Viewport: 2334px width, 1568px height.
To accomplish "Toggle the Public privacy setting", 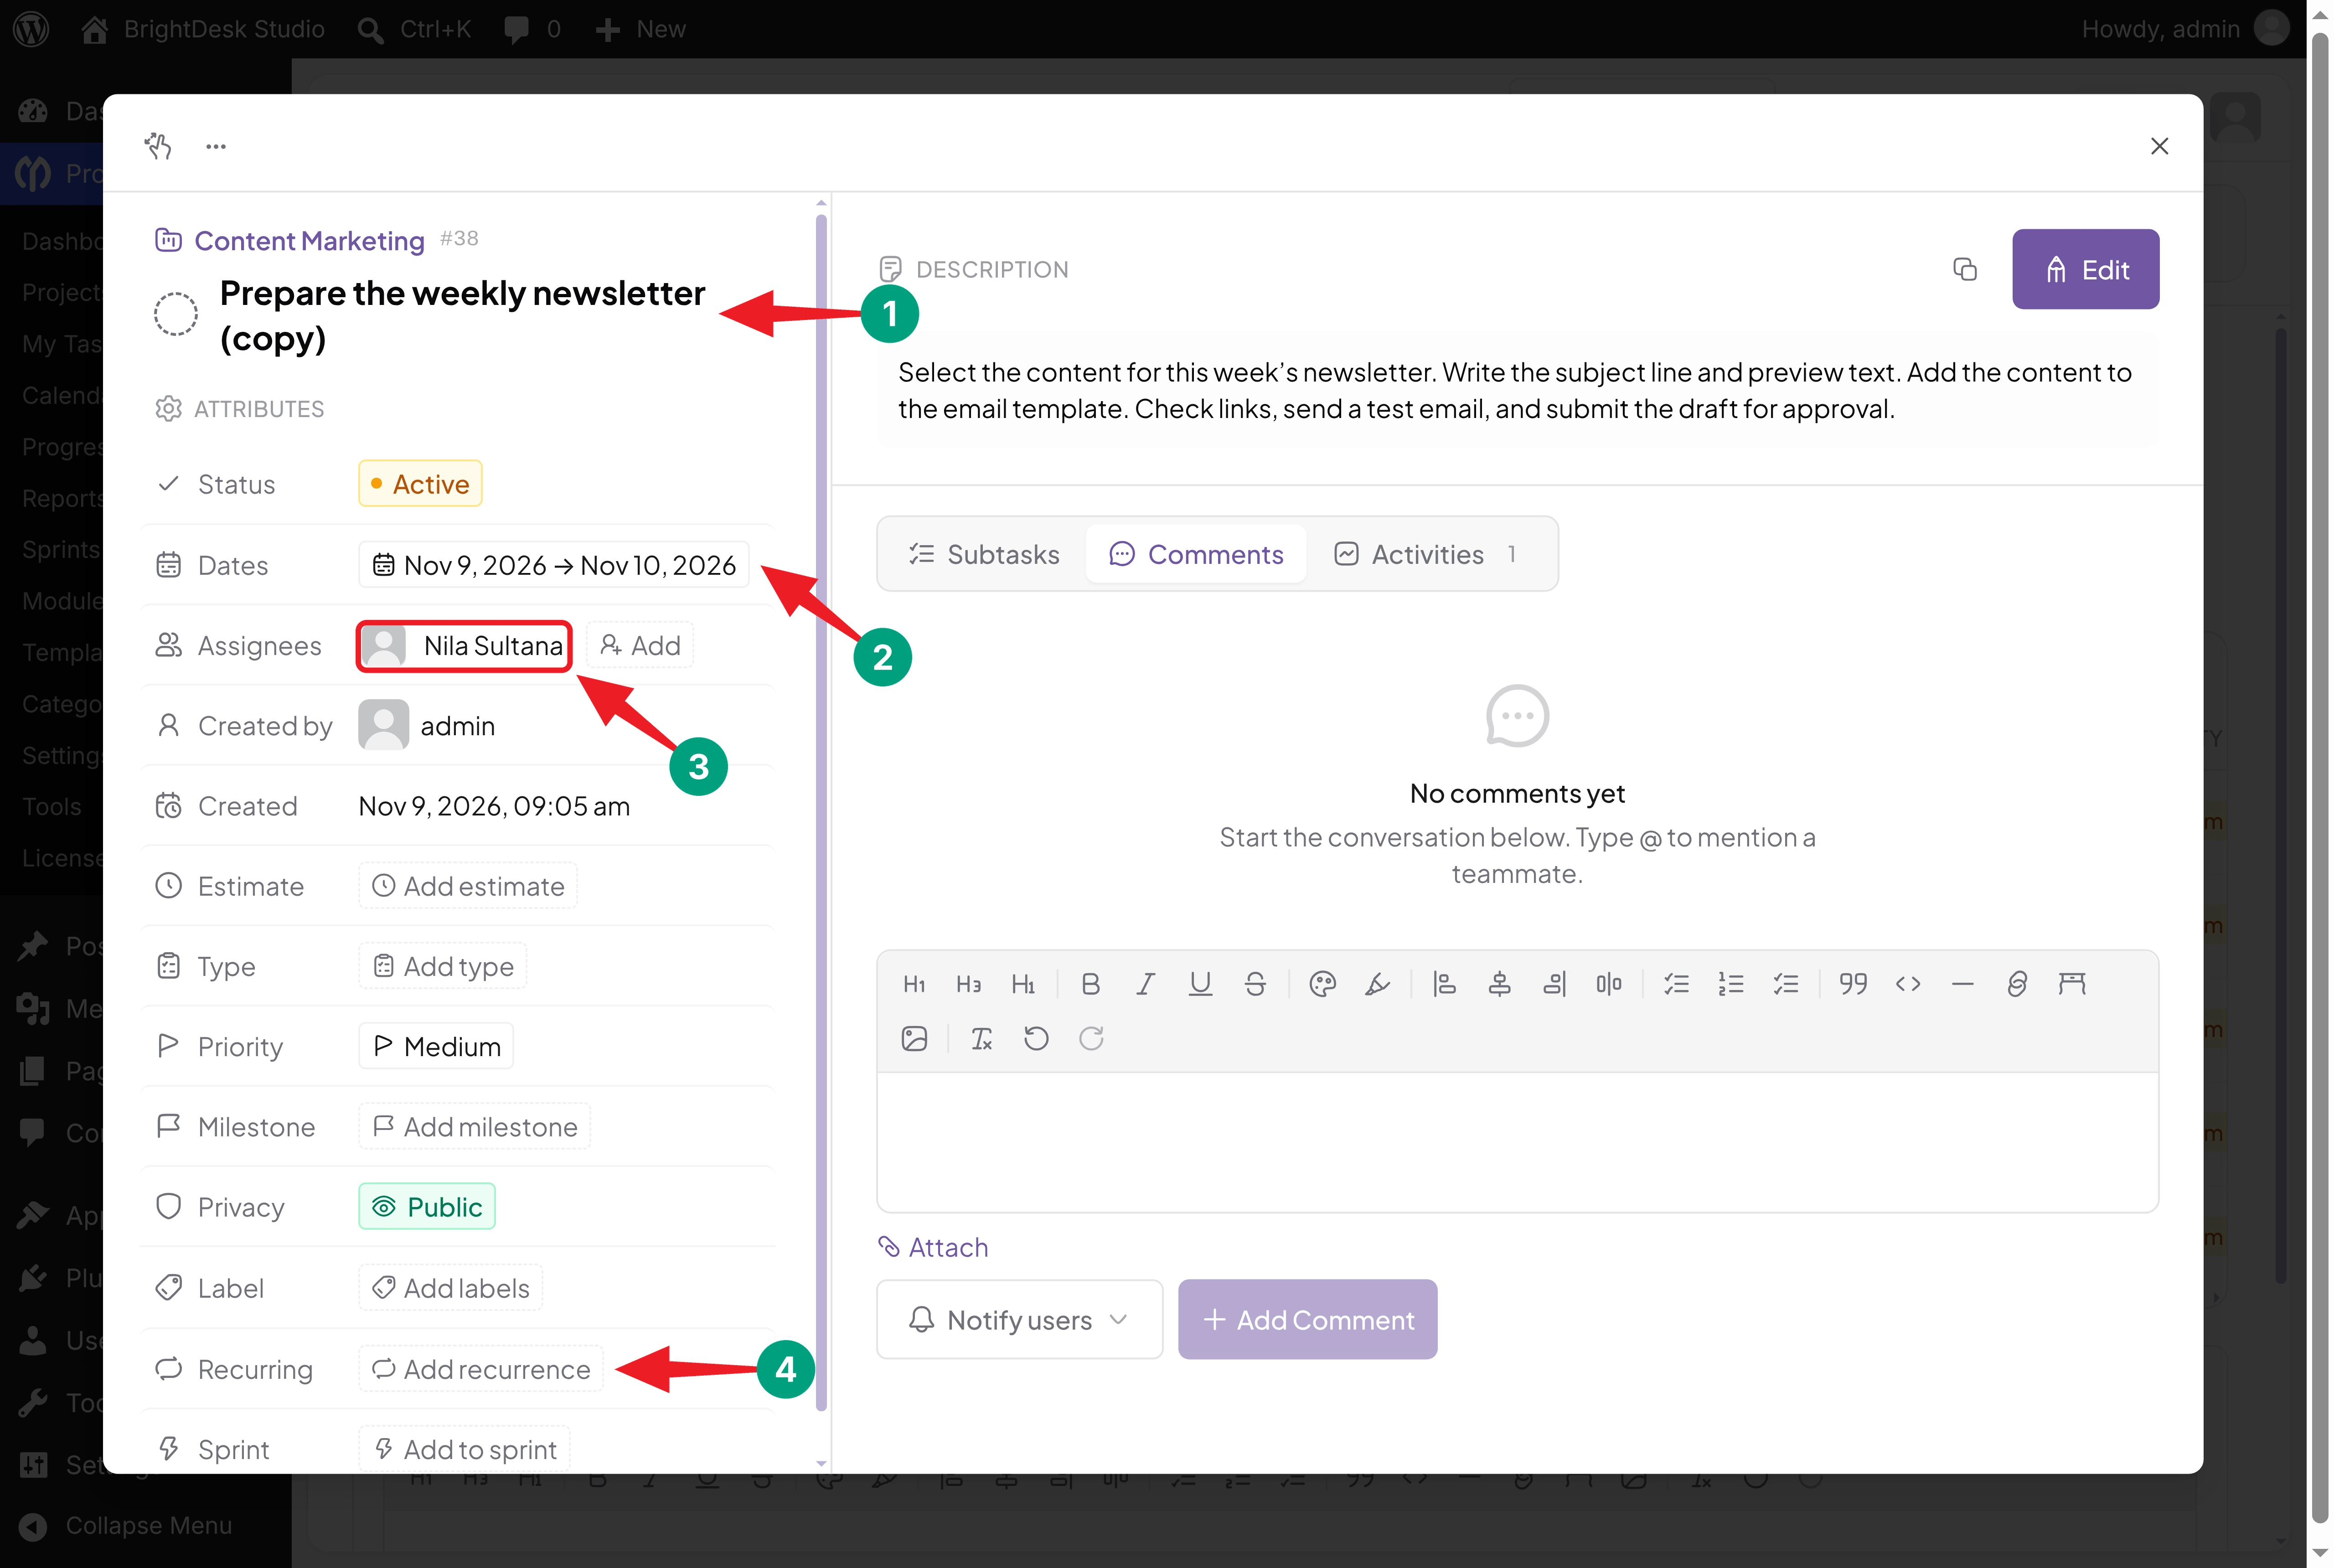I will (427, 1207).
